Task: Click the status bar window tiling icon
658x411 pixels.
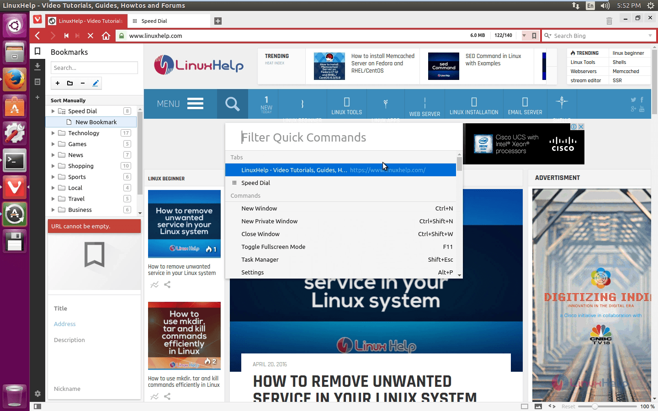Action: tap(525, 406)
